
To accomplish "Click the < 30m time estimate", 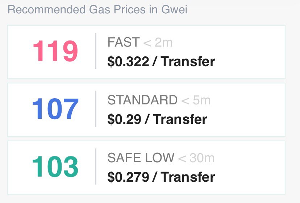I will 196,158.
